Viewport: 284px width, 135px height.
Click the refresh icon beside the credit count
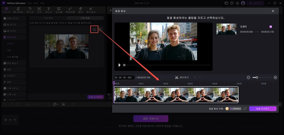pos(245,109)
